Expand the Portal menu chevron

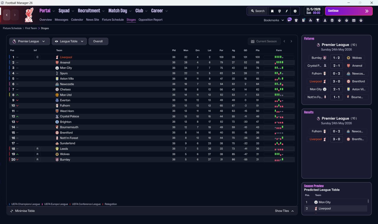(54, 11)
